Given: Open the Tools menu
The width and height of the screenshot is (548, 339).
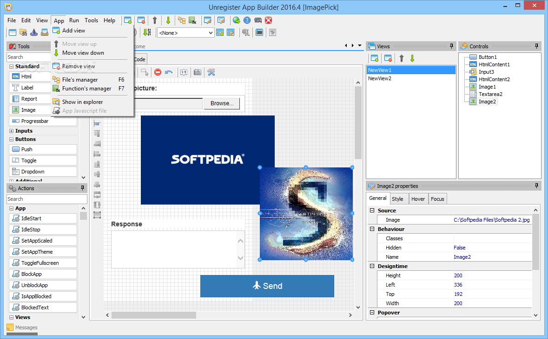Looking at the screenshot, I should tap(91, 20).
